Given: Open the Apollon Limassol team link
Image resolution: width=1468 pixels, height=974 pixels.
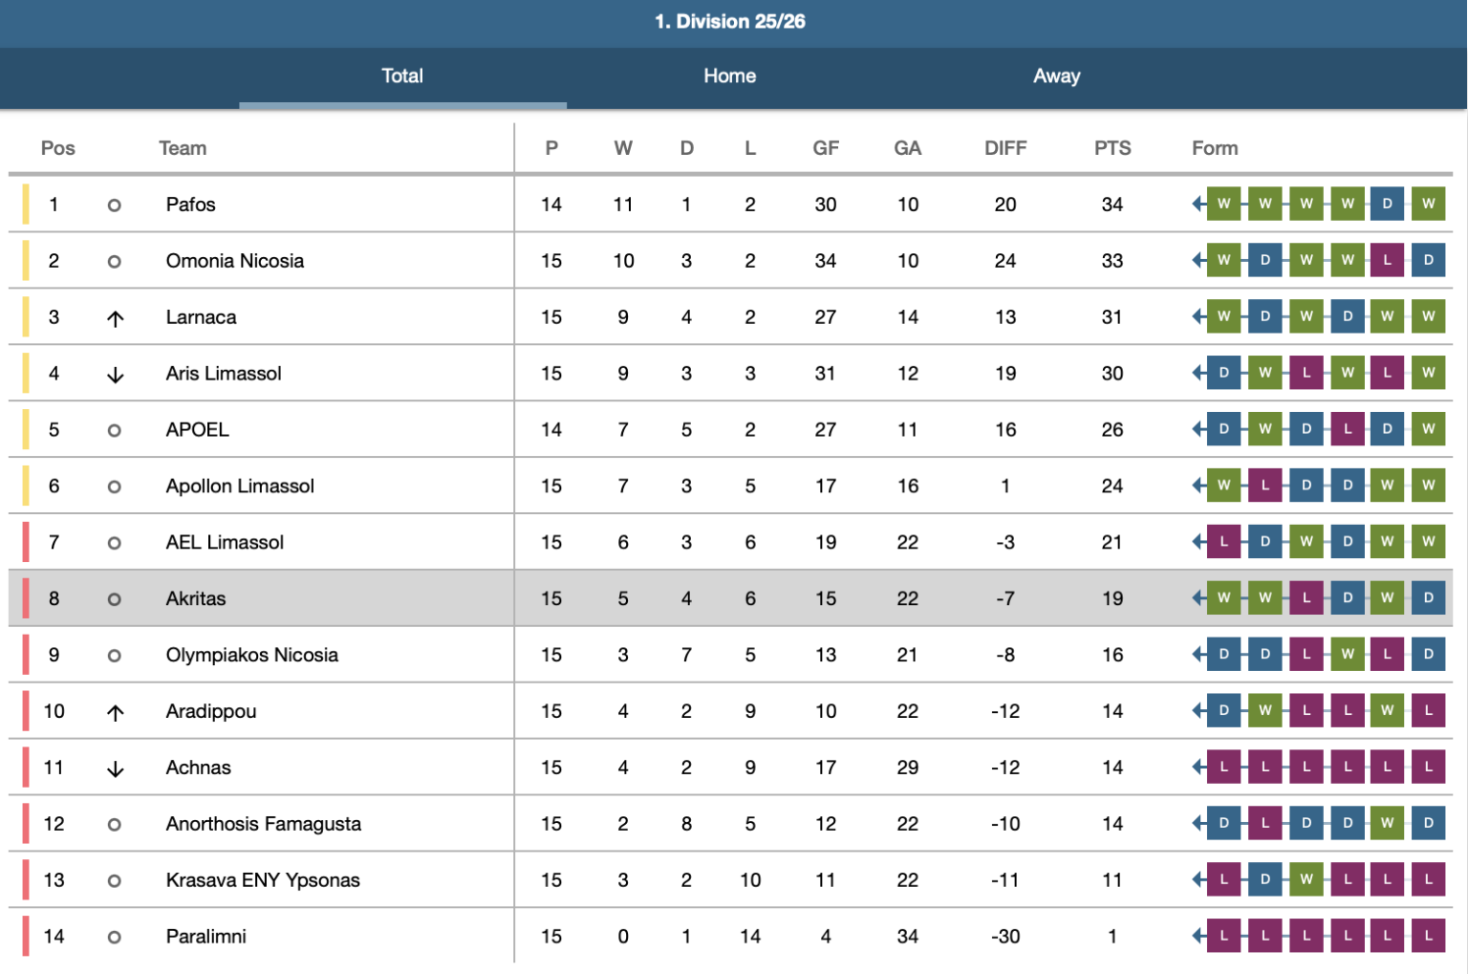Looking at the screenshot, I should (240, 486).
